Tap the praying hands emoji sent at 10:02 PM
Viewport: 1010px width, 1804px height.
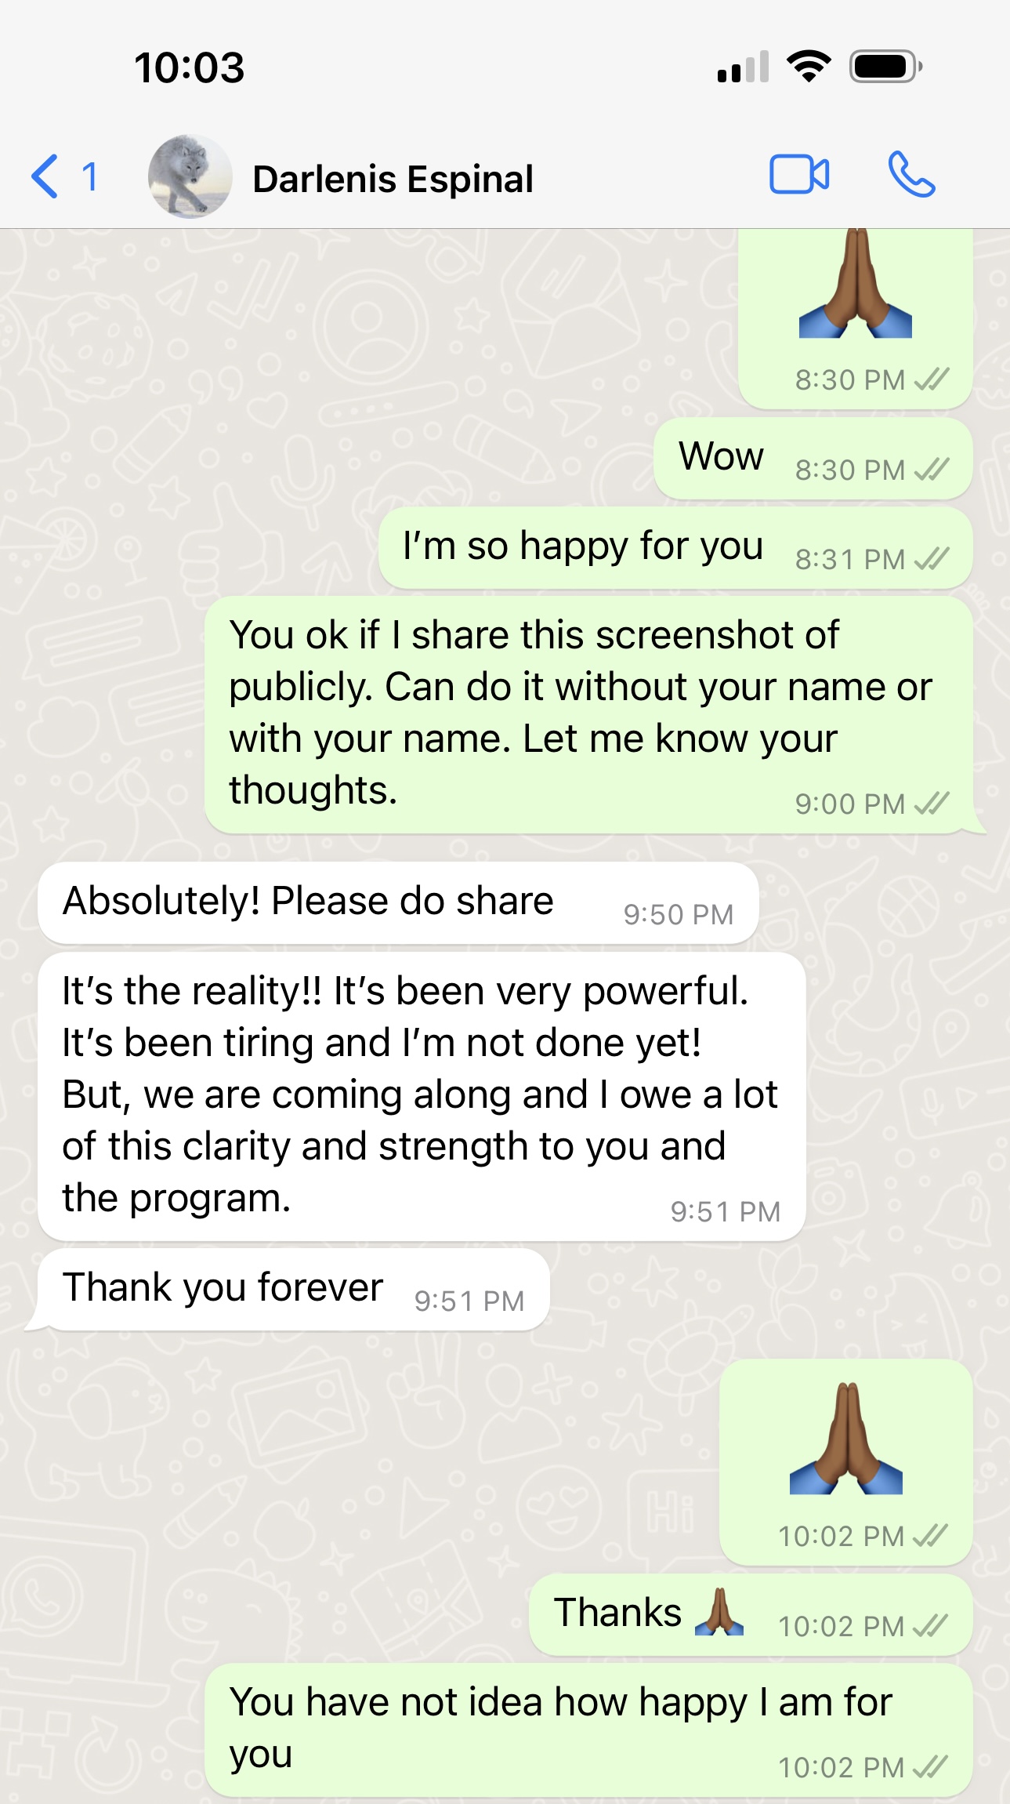pyautogui.click(x=846, y=1438)
